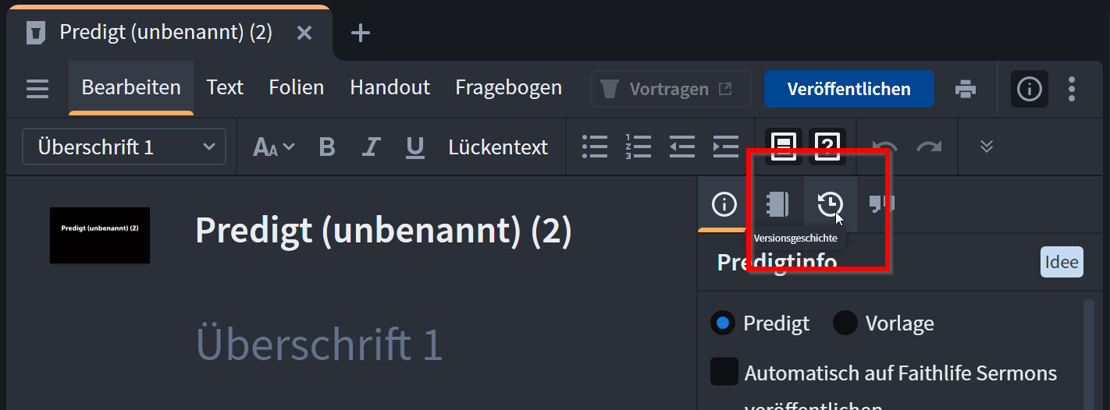Open the hamburger menu
This screenshot has height=410, width=1110.
point(37,89)
